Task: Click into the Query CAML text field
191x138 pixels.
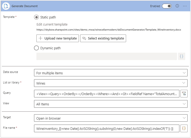Action: 107,93
